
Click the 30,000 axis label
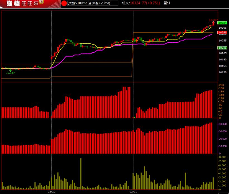[x=223, y=131]
